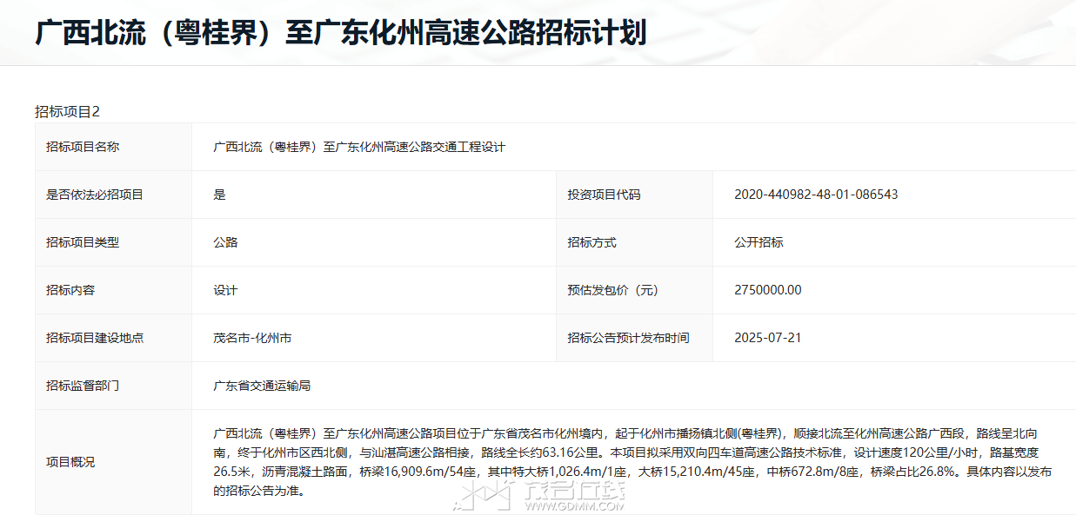Viewport: 1076px width, 515px height.
Task: Click the page title 广西北流至广东化州高速公路招标计划
Action: point(340,33)
